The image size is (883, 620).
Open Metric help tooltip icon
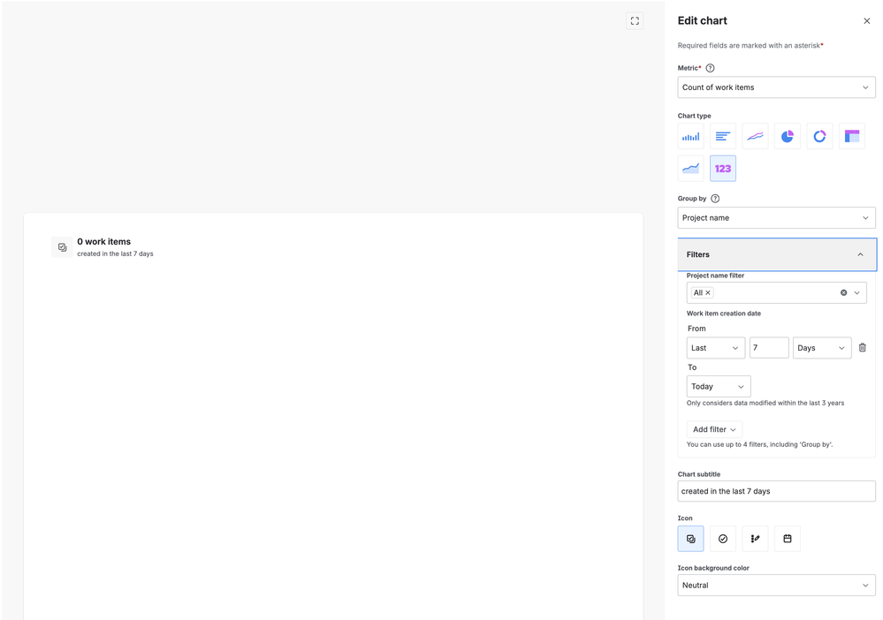(x=710, y=68)
